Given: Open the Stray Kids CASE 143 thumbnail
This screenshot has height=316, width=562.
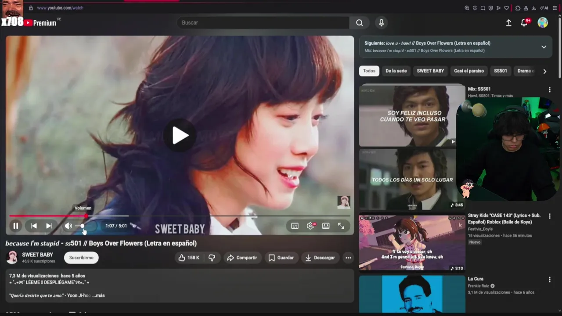Looking at the screenshot, I should (x=412, y=242).
